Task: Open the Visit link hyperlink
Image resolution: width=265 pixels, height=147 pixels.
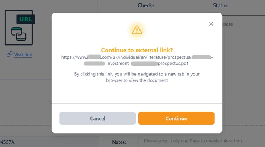Action: tap(23, 55)
